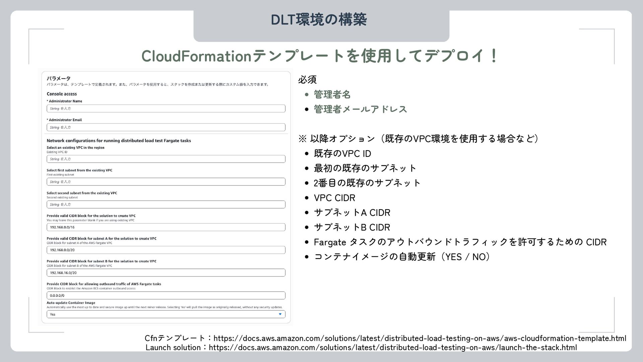
Task: Click the Administrator Name input field
Action: point(166,109)
